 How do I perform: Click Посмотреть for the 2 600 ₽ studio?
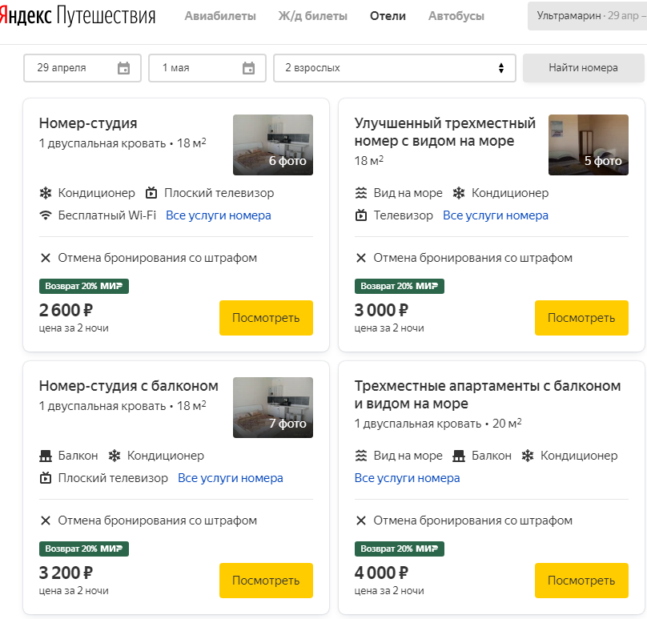[x=266, y=318]
